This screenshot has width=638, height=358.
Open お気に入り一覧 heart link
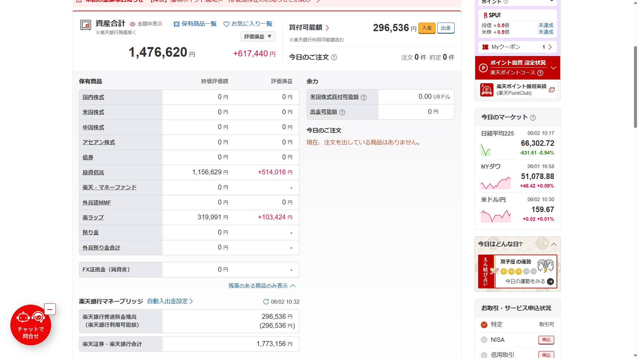(x=248, y=24)
